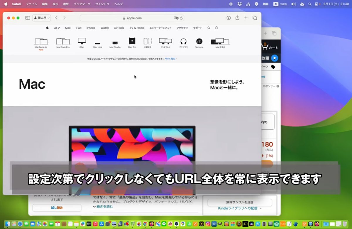The image size is (352, 229).
Task: Open AirPods in the Apple site navigation
Action: pos(119,28)
